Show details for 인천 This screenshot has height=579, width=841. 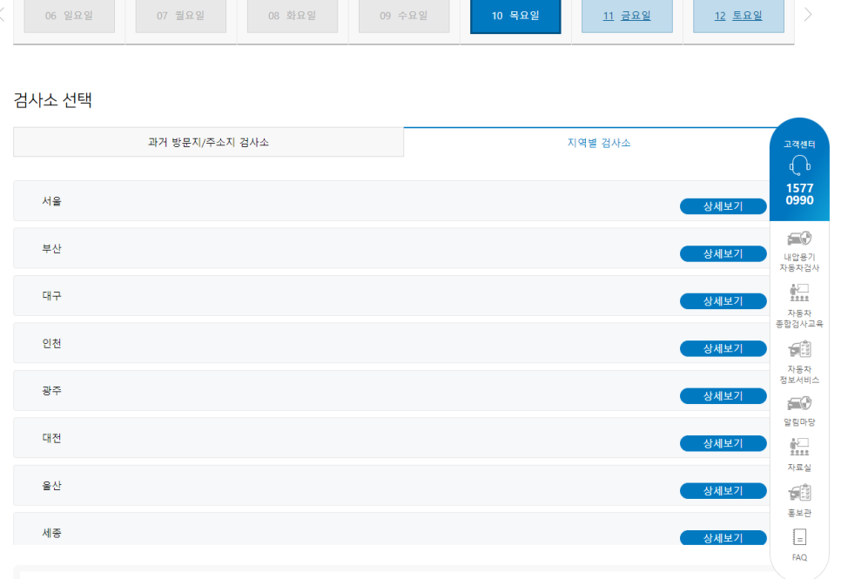point(723,348)
